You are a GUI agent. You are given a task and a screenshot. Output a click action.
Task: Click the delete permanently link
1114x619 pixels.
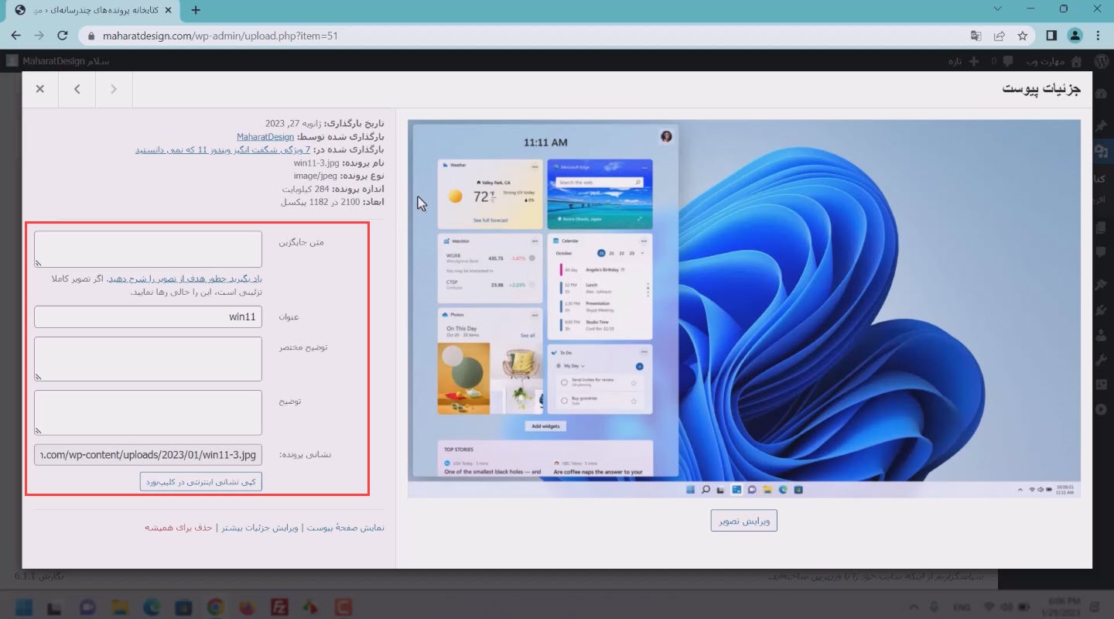tap(178, 528)
